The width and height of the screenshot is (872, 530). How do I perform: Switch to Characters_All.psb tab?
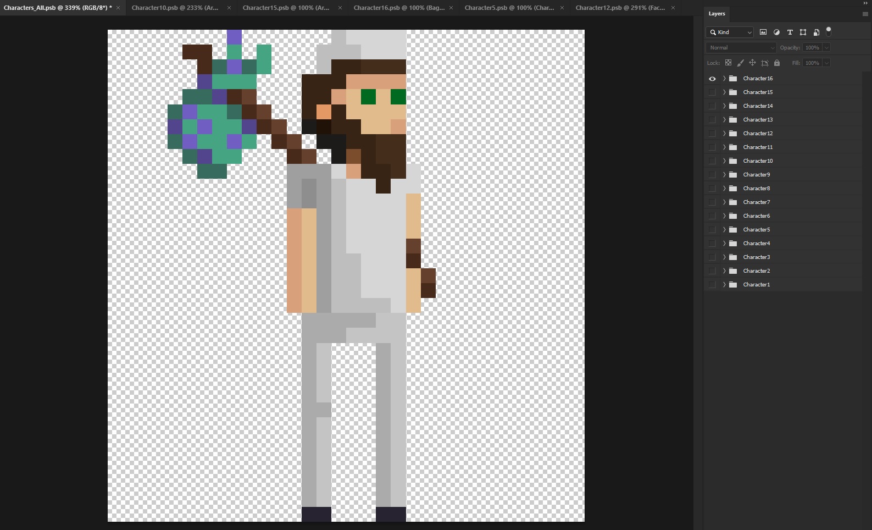(58, 8)
